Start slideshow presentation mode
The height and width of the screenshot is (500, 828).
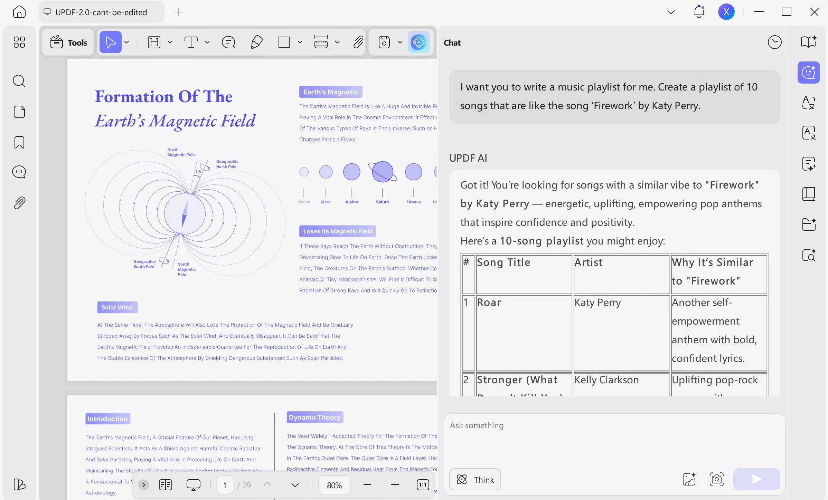tap(194, 485)
